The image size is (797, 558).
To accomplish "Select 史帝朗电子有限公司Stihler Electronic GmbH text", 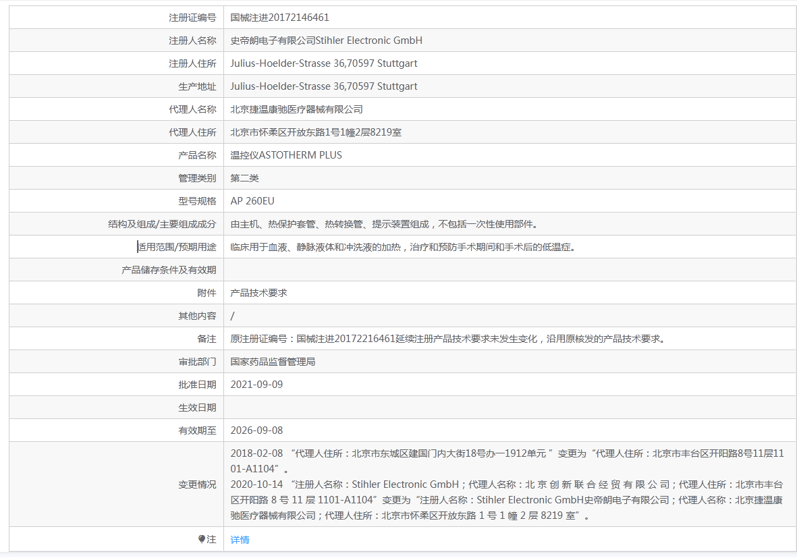I will [326, 40].
